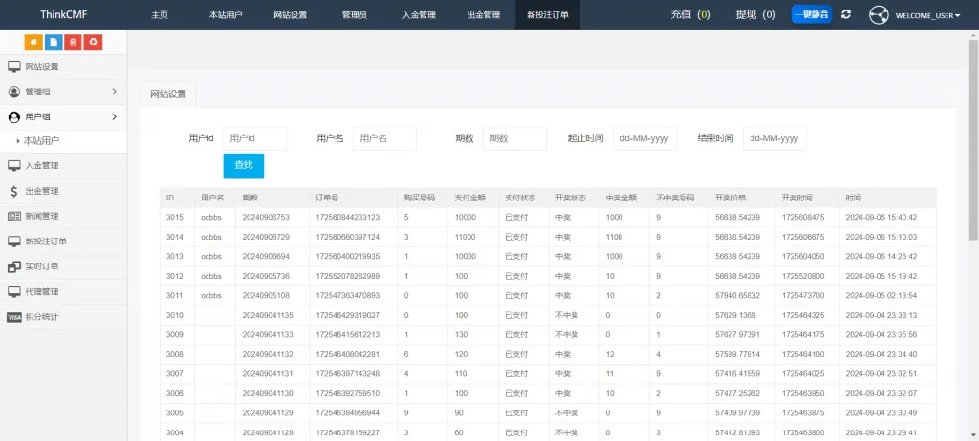Screen dimensions: 979x441
Task: Collapse the 用户组 sidebar group
Action: coord(114,116)
